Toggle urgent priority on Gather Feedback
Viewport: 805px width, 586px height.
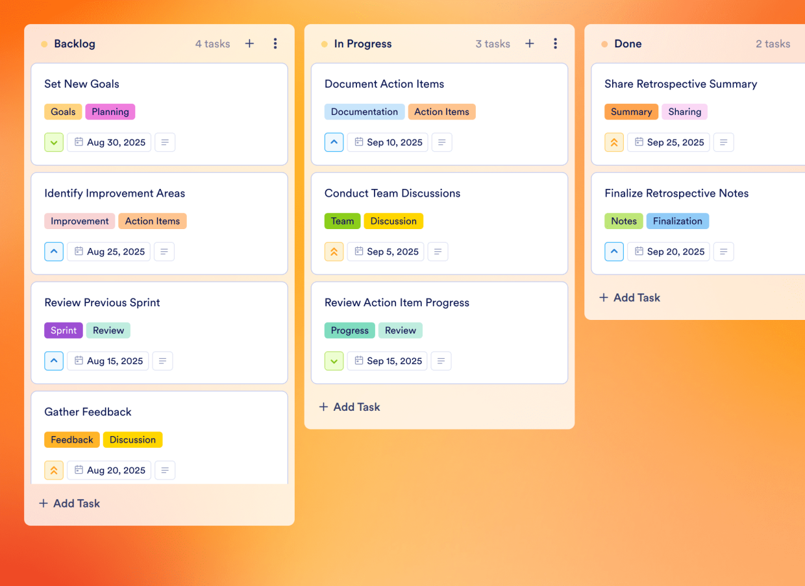53,470
